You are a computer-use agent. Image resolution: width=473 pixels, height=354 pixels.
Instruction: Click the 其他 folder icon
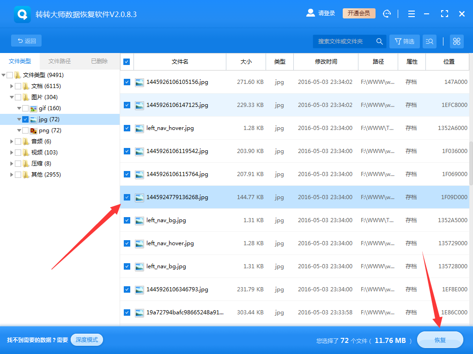click(x=26, y=175)
